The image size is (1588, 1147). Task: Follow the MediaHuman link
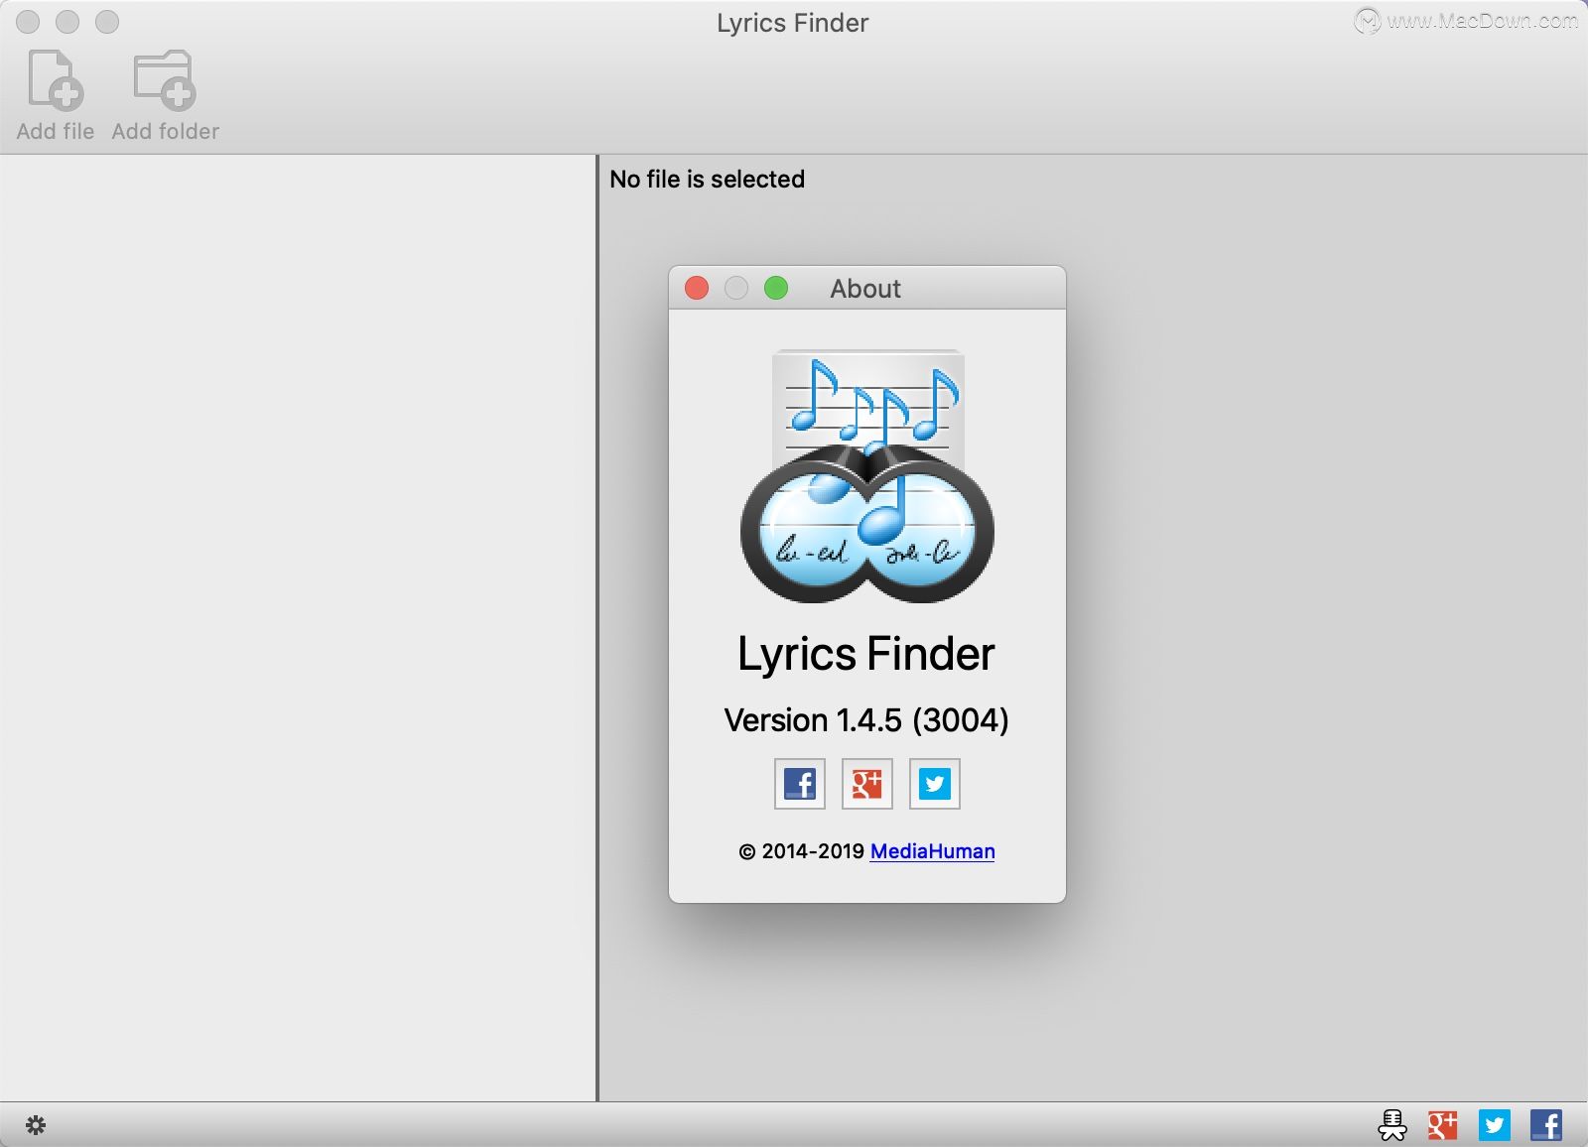click(932, 851)
